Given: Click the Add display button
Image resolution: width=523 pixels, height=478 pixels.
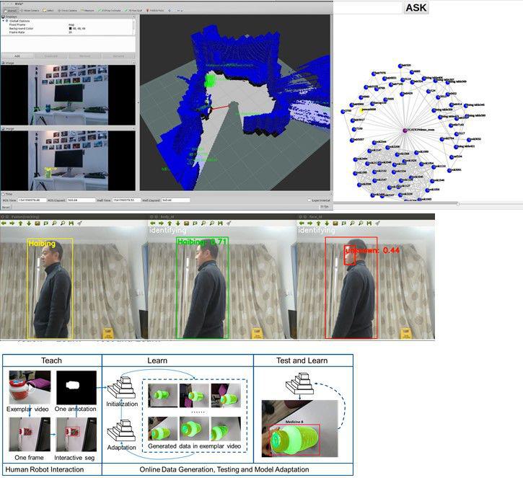Looking at the screenshot, I should [17, 56].
